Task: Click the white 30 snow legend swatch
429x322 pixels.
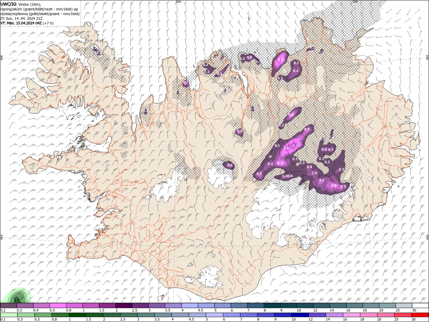Action: (x=421, y=305)
